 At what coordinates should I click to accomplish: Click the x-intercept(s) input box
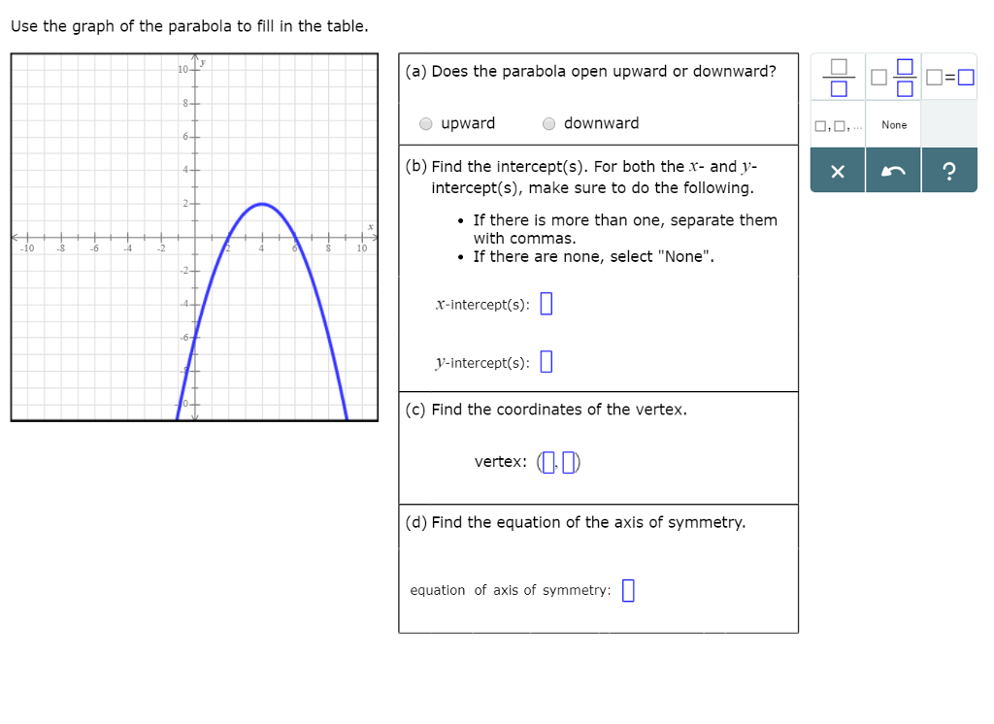click(x=547, y=303)
